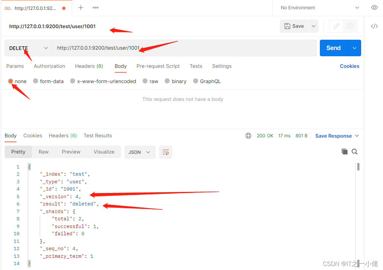Click the request URL input field
The image size is (383, 270).
[185, 48]
